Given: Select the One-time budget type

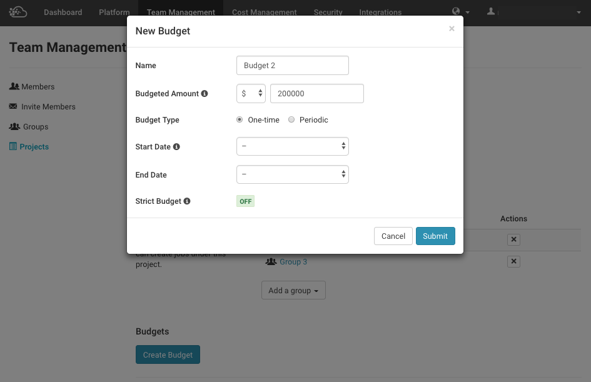Looking at the screenshot, I should pyautogui.click(x=240, y=120).
